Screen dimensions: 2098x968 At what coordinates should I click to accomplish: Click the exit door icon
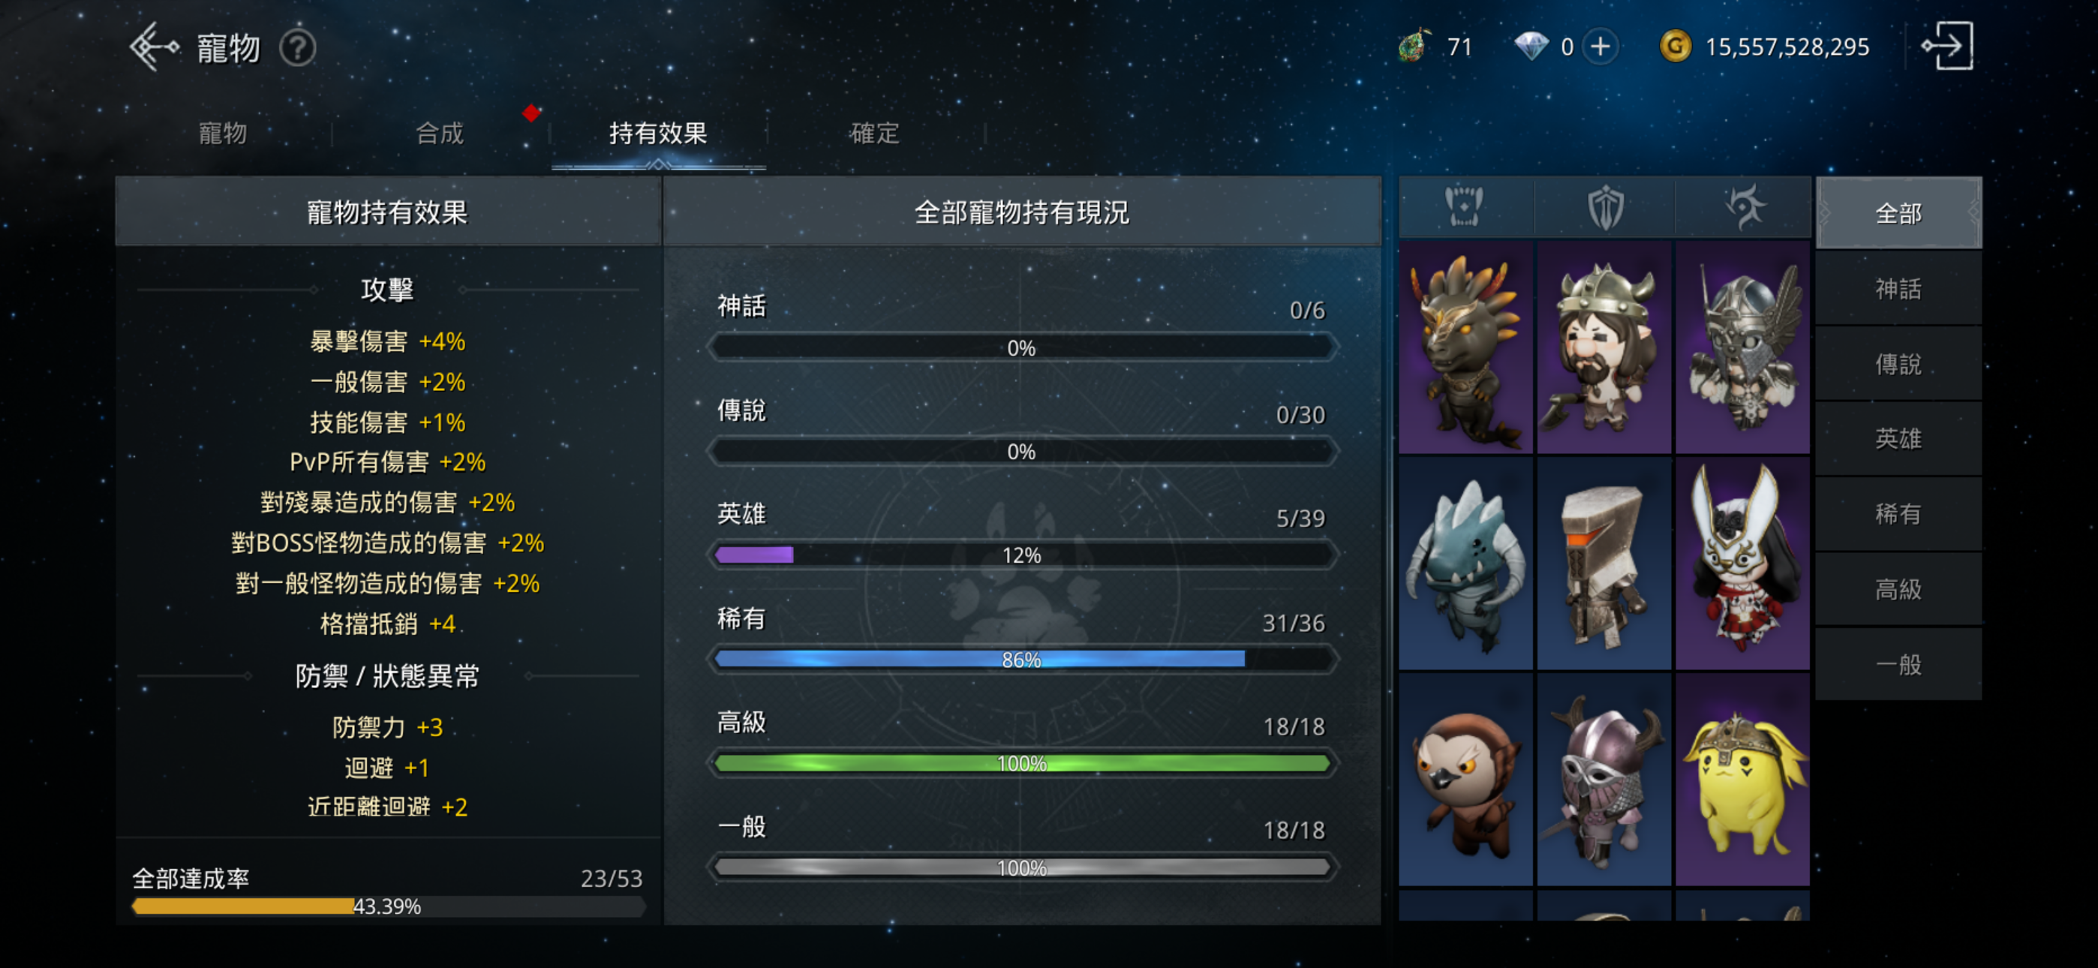1948,47
